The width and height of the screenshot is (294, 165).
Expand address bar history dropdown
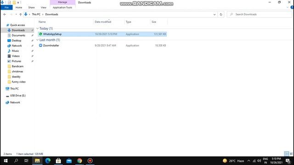click(x=215, y=14)
